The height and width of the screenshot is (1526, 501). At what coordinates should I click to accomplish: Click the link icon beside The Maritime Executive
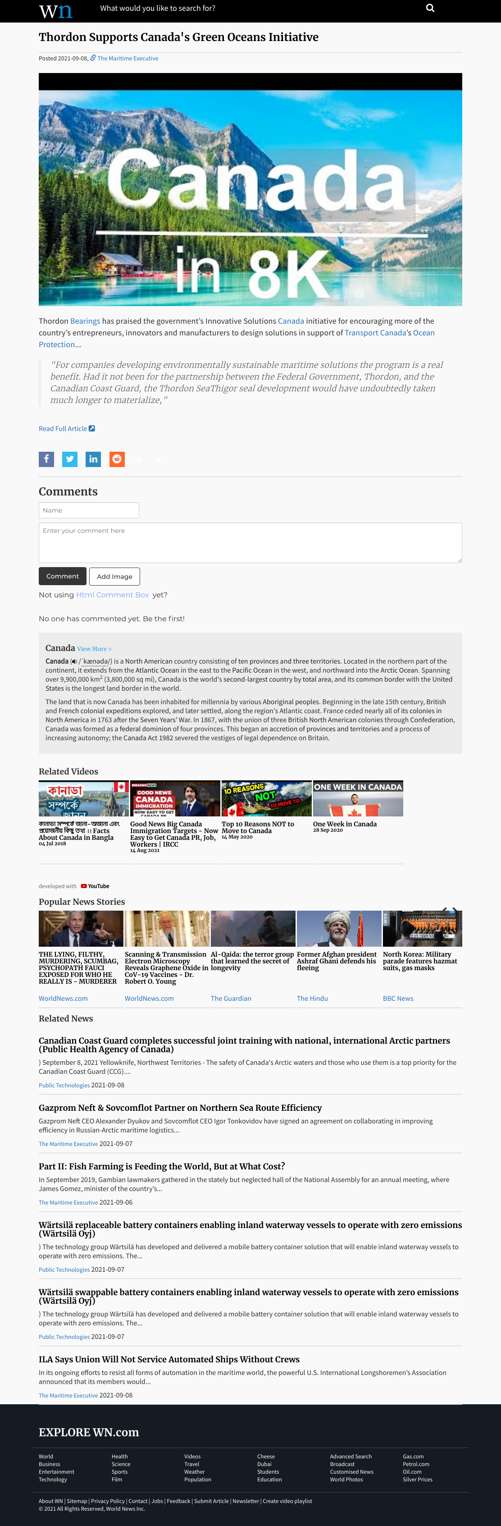93,58
